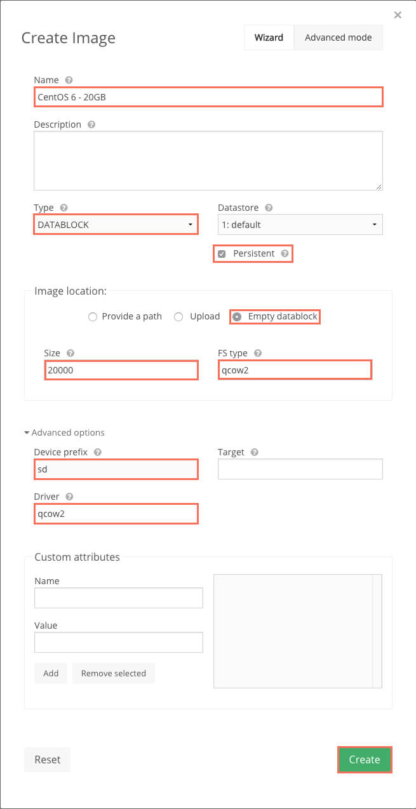The image size is (416, 809).
Task: Collapse the Advanced options section
Action: click(64, 432)
